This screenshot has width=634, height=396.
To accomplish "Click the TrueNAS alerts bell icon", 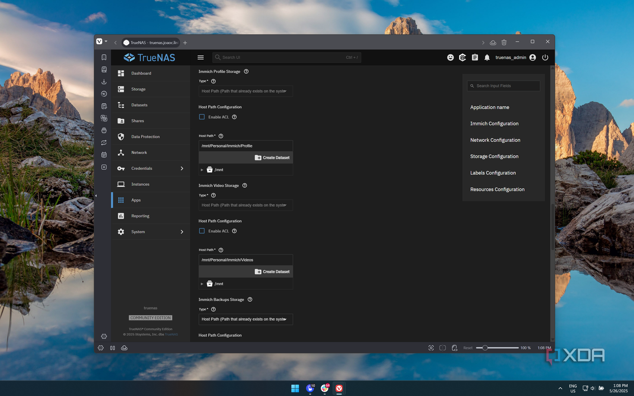I will [487, 57].
